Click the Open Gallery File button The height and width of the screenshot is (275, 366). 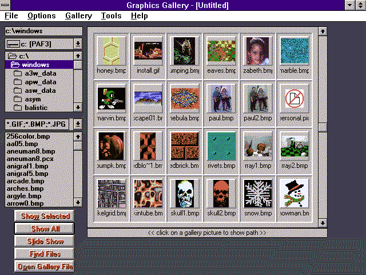tap(45, 266)
